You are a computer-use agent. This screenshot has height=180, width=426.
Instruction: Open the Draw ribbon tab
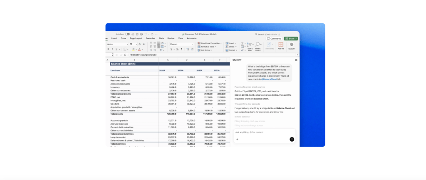tap(124, 38)
